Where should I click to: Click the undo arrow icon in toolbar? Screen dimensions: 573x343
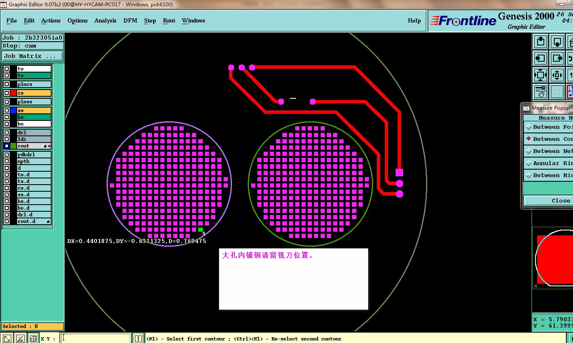tap(570, 58)
